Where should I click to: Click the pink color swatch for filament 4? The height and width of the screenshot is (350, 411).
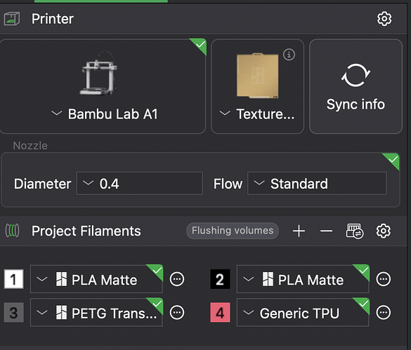tap(220, 313)
